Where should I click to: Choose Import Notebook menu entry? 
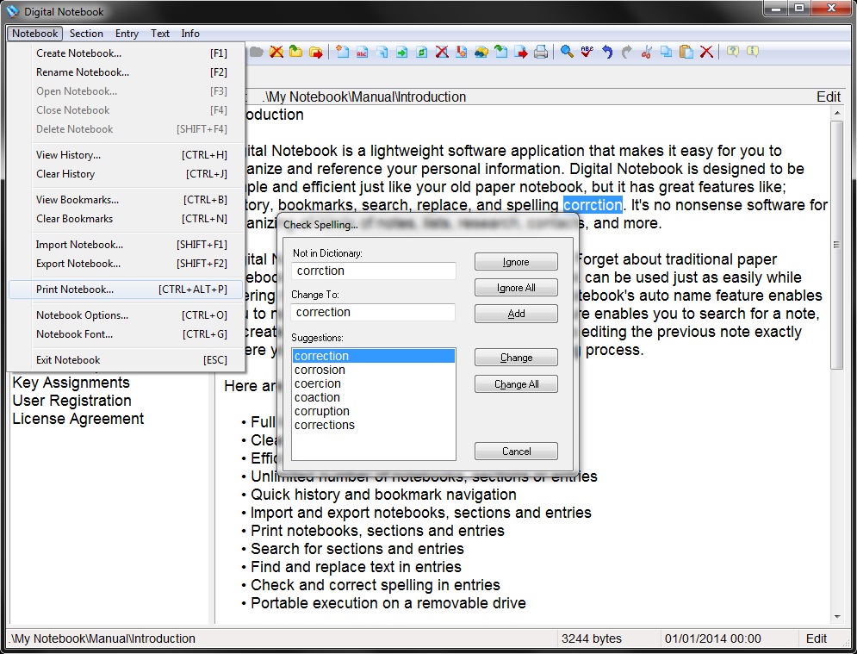pos(126,245)
